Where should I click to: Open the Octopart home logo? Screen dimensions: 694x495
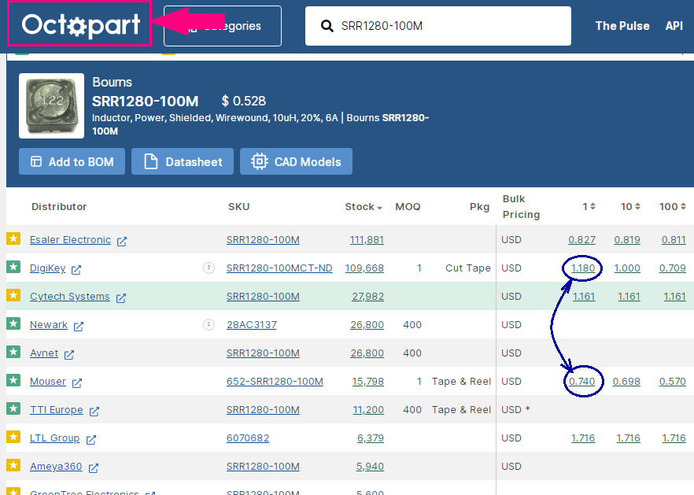[x=81, y=25]
